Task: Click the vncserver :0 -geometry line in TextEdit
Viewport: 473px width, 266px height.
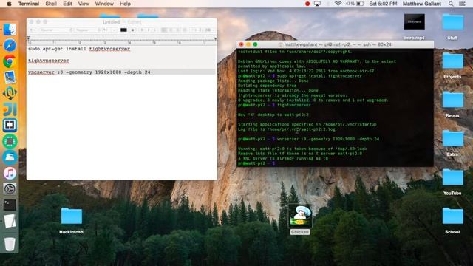Action: [x=89, y=72]
